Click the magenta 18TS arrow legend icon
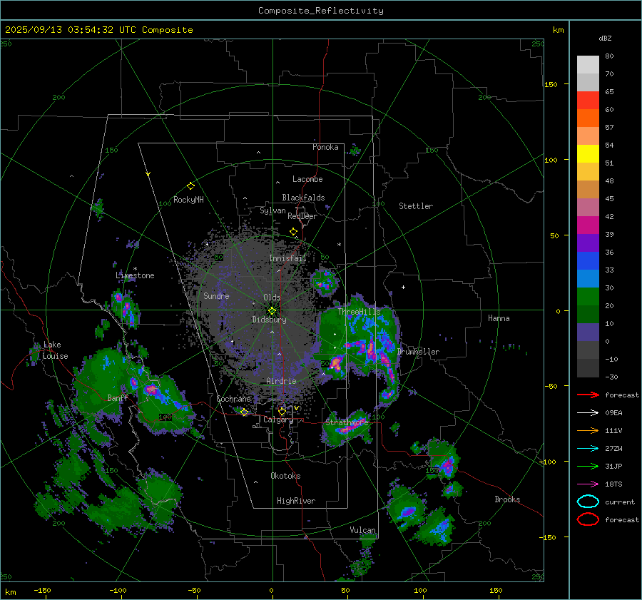The height and width of the screenshot is (600, 642). [x=588, y=484]
